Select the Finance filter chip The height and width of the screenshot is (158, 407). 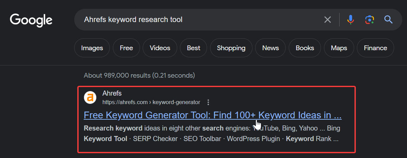(375, 48)
